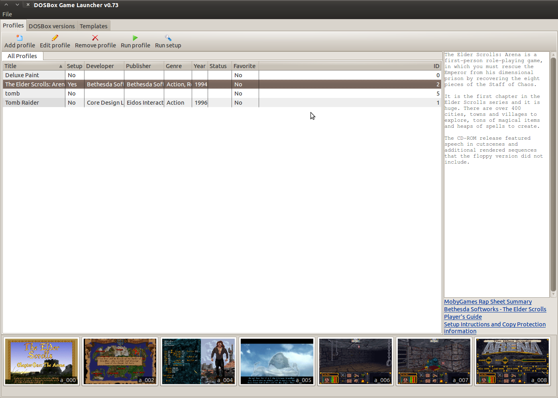
Task: Click inside the game description text area
Action: pyautogui.click(x=497, y=174)
